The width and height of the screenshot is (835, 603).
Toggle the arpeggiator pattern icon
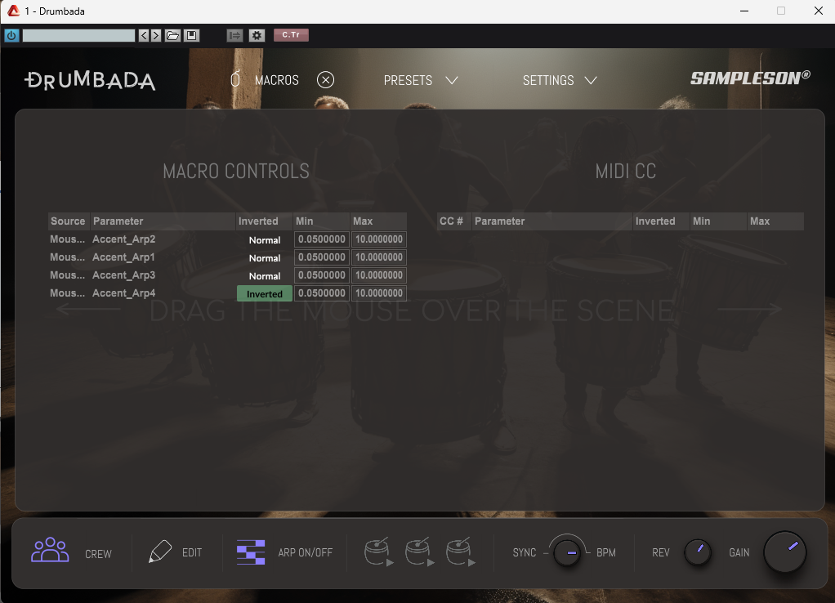[x=251, y=552]
